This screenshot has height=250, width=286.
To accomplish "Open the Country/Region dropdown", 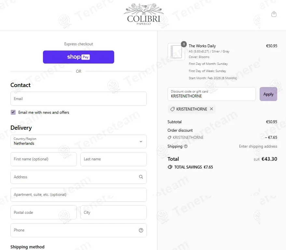I will [x=78, y=141].
